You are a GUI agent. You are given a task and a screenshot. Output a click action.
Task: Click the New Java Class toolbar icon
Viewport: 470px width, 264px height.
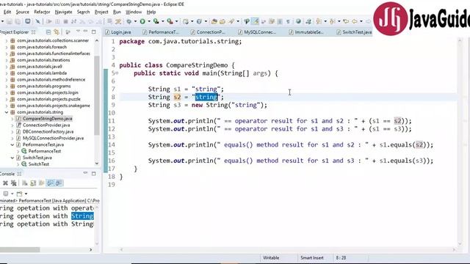click(199, 21)
